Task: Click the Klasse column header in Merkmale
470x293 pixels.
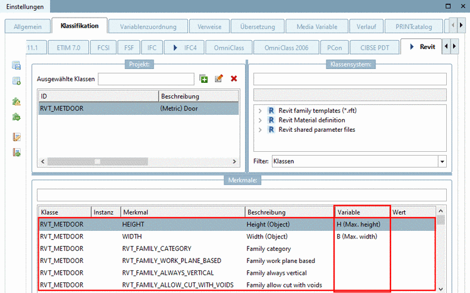Action: point(65,212)
